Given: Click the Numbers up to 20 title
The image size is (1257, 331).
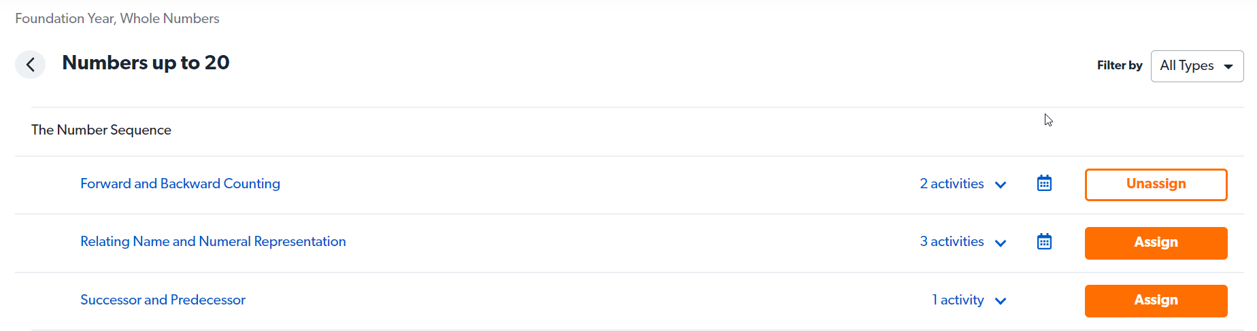Looking at the screenshot, I should click(x=146, y=63).
